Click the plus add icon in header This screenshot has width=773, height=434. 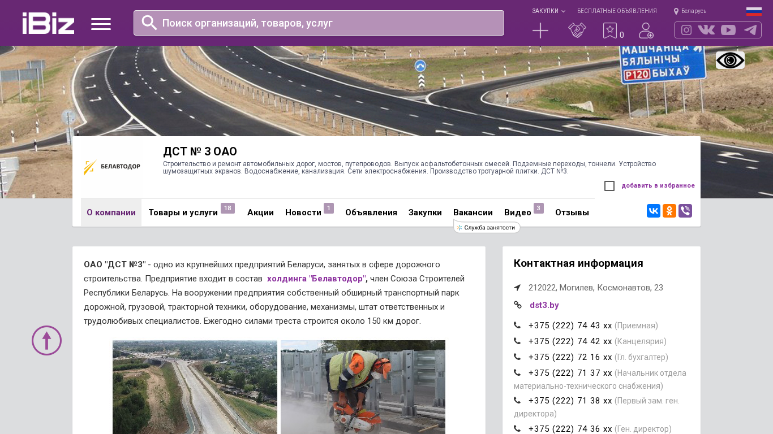pos(540,31)
